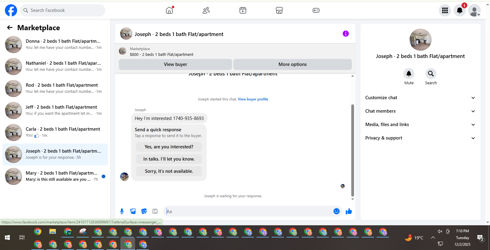Open the Facebook menu grid icon
The height and width of the screenshot is (250, 490).
[x=445, y=10]
